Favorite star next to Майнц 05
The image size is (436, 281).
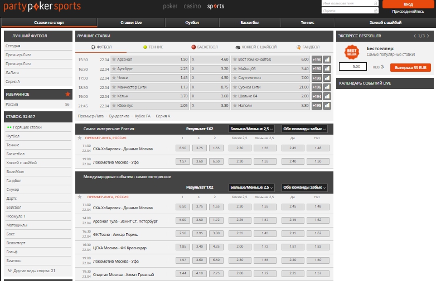click(235, 68)
